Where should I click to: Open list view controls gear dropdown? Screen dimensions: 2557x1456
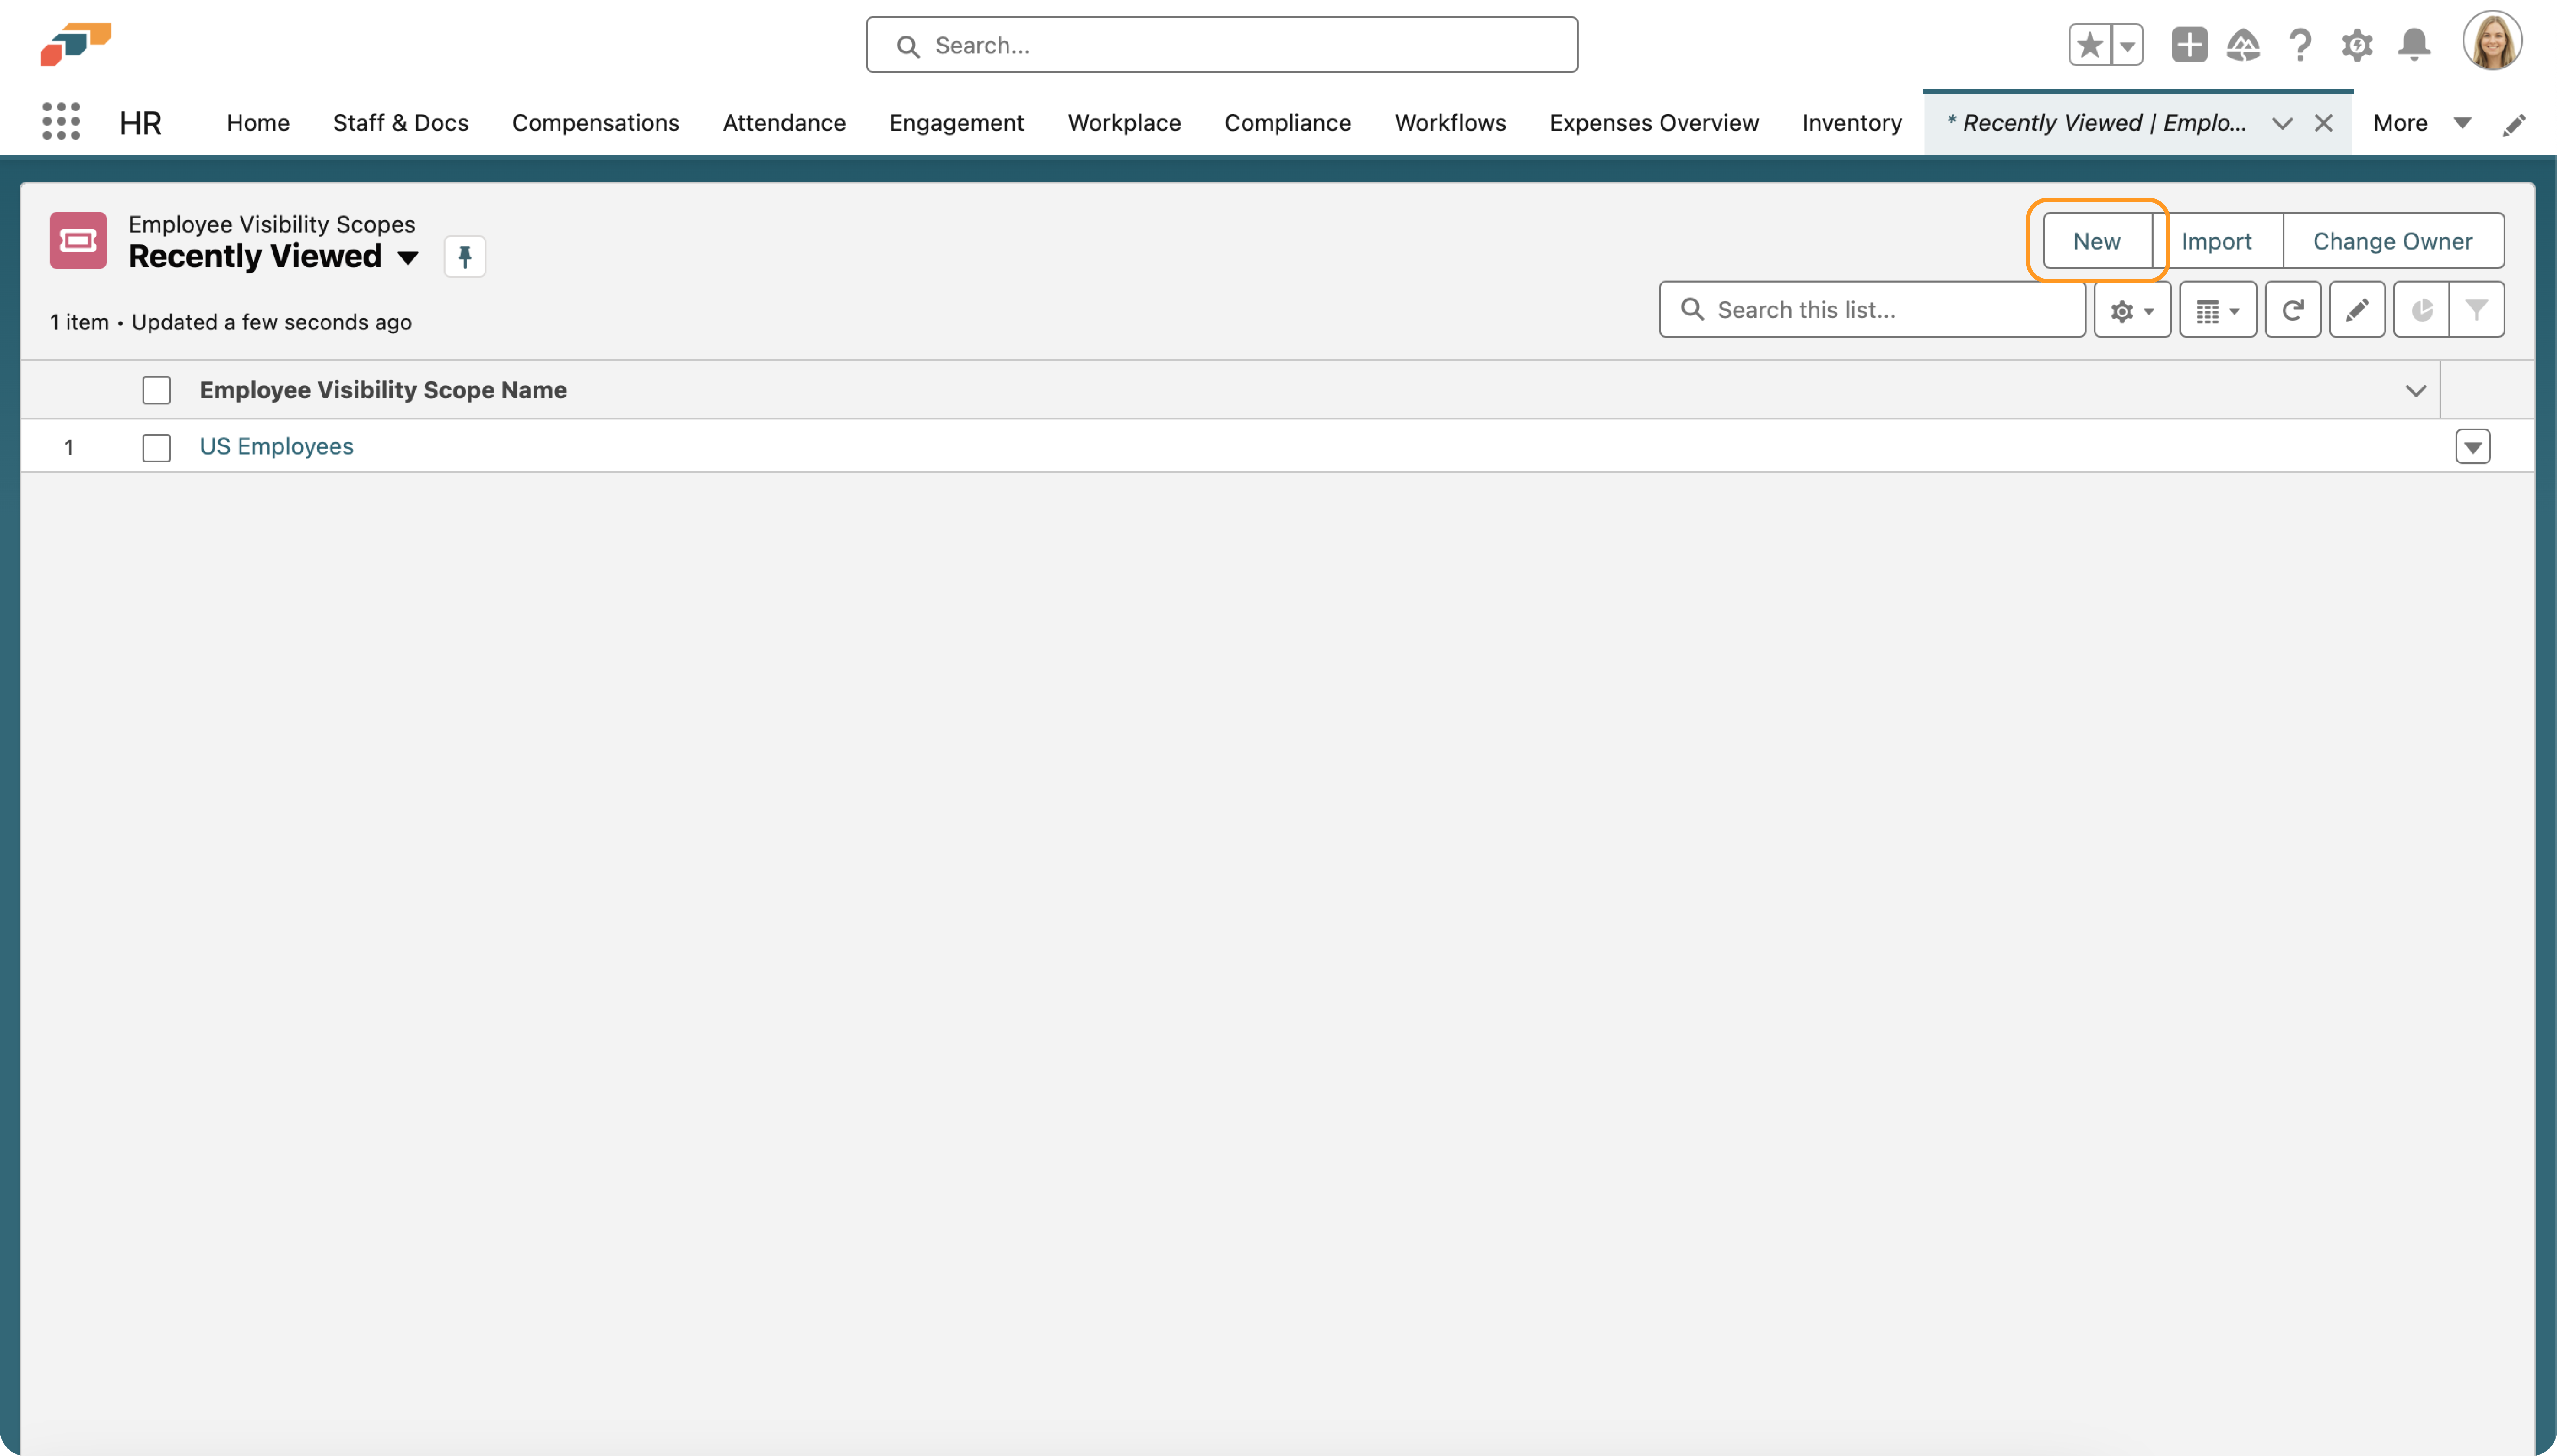tap(2132, 310)
